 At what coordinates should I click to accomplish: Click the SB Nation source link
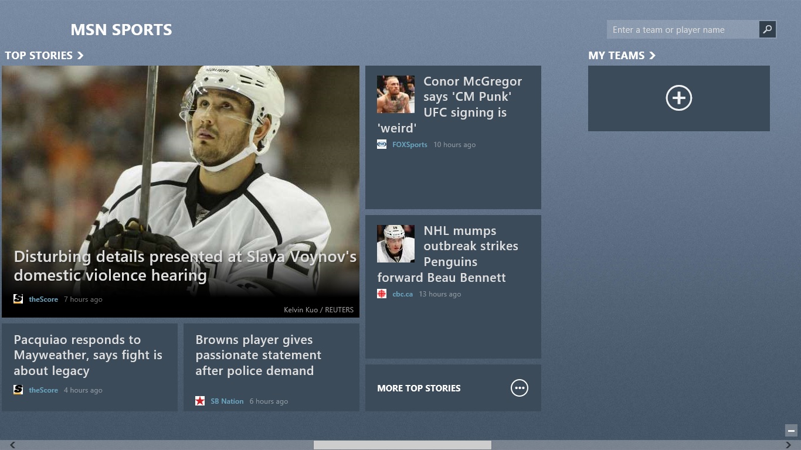pos(227,401)
